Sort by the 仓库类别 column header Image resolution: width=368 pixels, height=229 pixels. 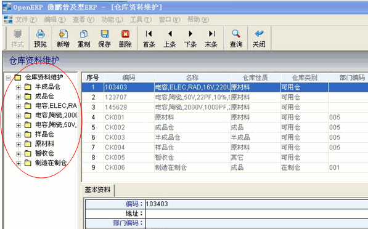coord(305,78)
